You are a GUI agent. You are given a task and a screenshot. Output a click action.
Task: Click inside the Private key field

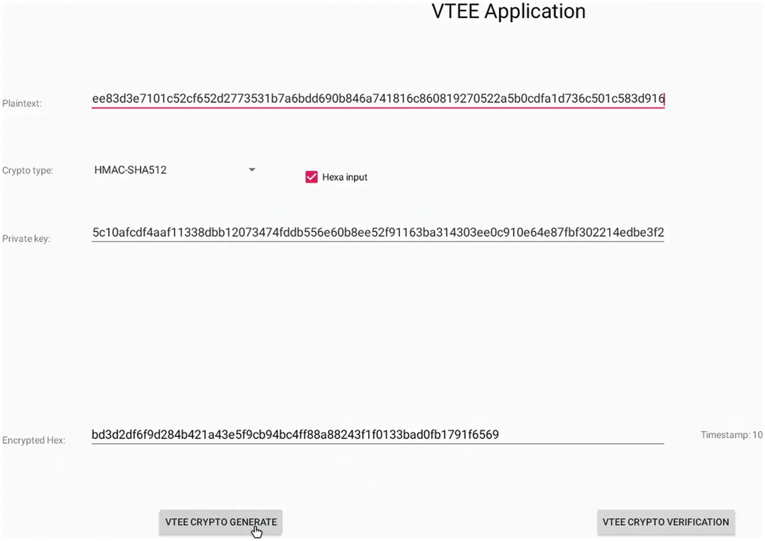[x=378, y=233]
